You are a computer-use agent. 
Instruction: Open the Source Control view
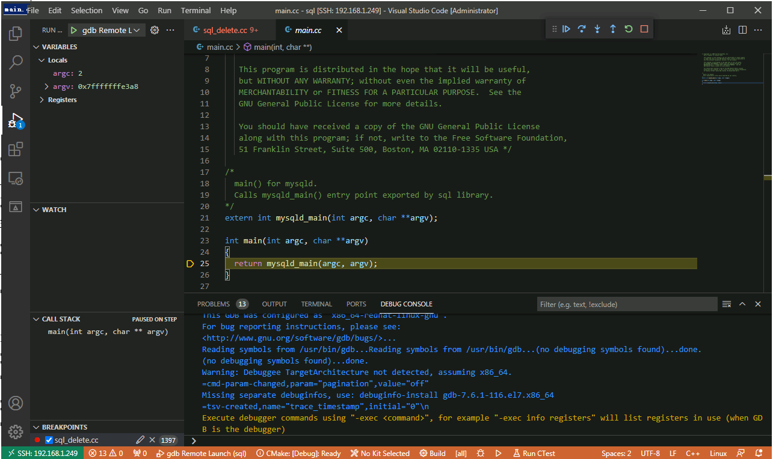16,91
